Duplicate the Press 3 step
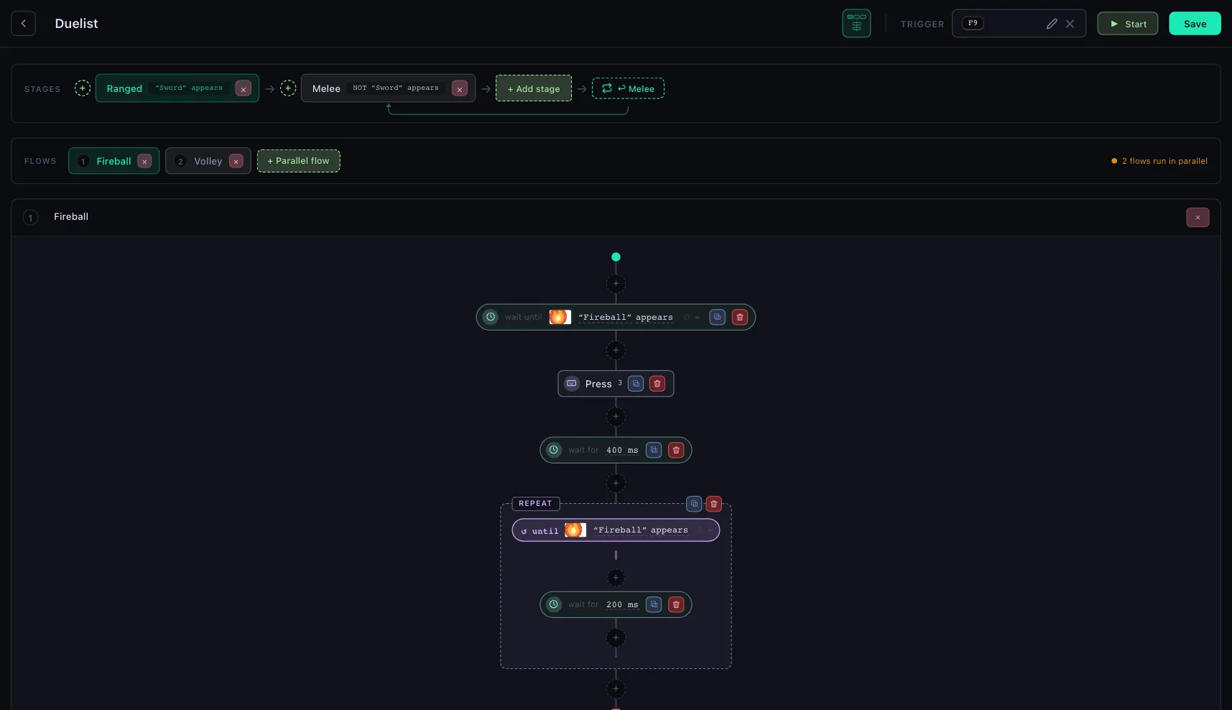This screenshot has width=1232, height=710. pos(636,384)
